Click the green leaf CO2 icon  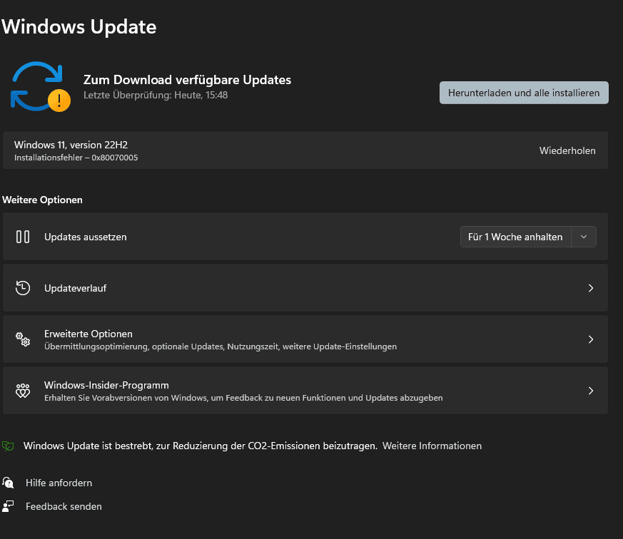[8, 446]
